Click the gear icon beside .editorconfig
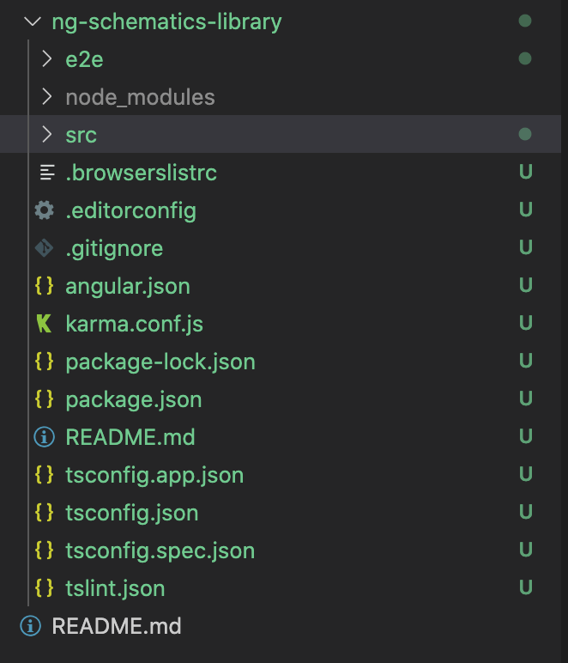 pos(45,210)
